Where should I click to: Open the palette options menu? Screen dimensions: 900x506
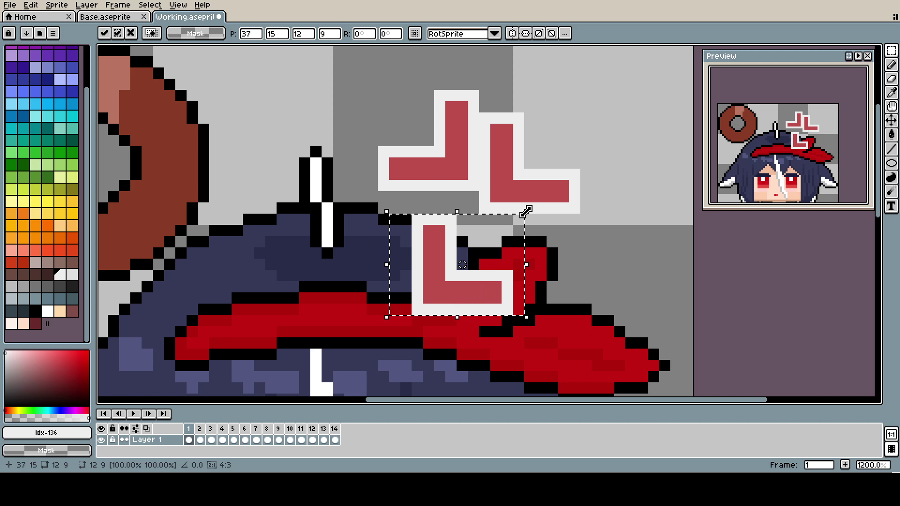53,33
